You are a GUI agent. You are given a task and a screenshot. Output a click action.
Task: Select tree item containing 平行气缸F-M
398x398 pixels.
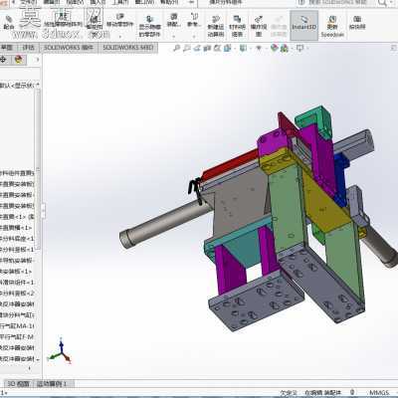(17, 337)
